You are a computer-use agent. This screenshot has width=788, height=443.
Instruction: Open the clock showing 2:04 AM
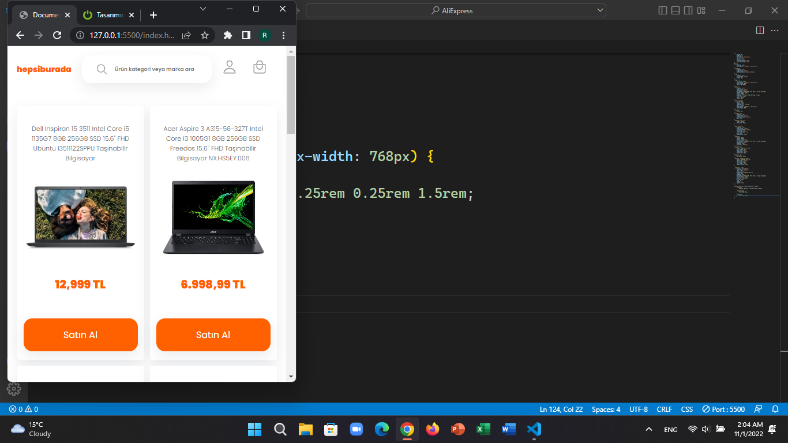pyautogui.click(x=750, y=429)
